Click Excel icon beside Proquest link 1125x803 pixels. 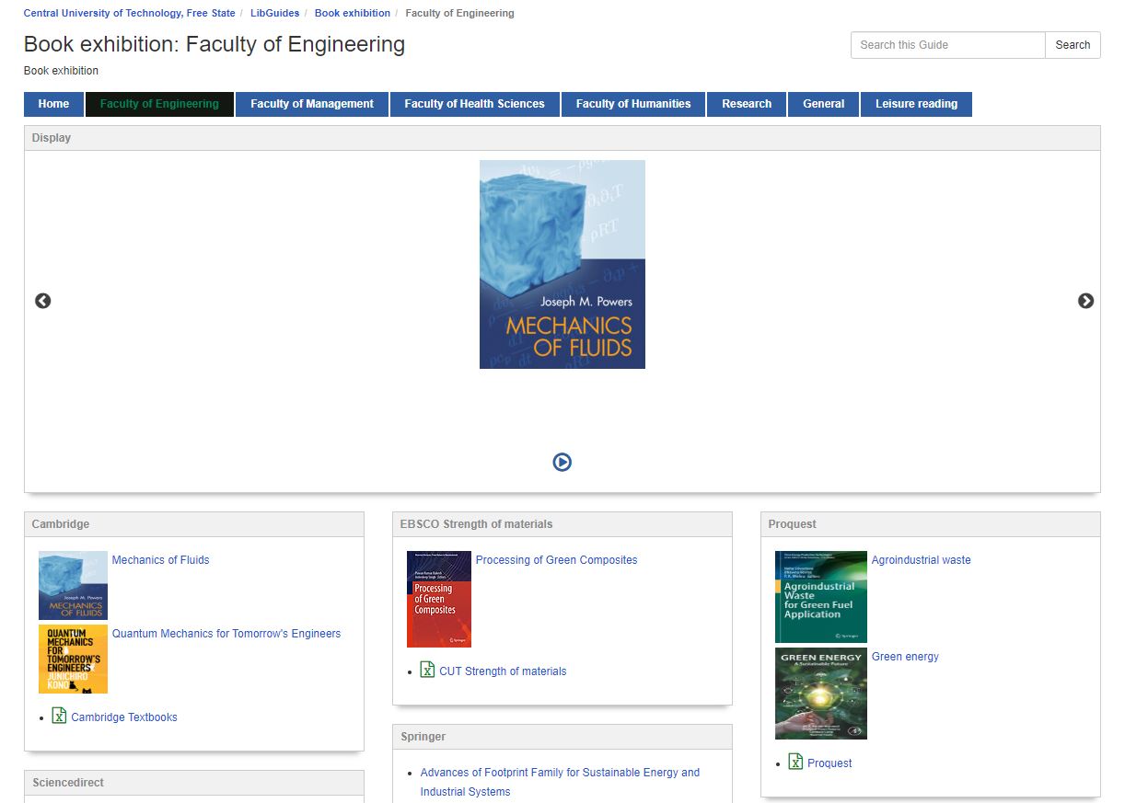(795, 762)
